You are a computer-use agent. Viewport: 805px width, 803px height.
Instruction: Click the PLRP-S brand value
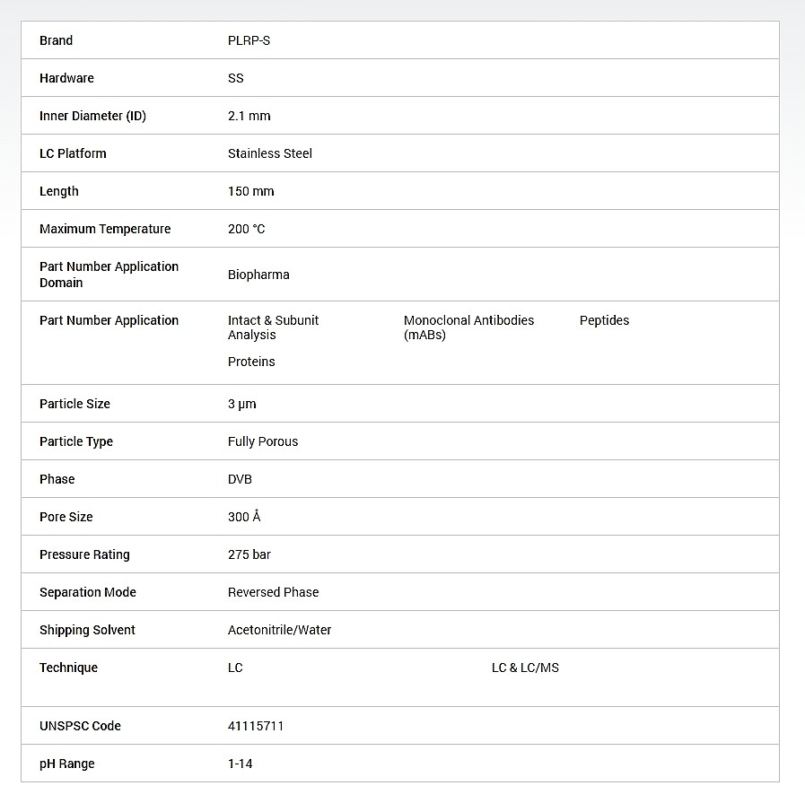249,40
